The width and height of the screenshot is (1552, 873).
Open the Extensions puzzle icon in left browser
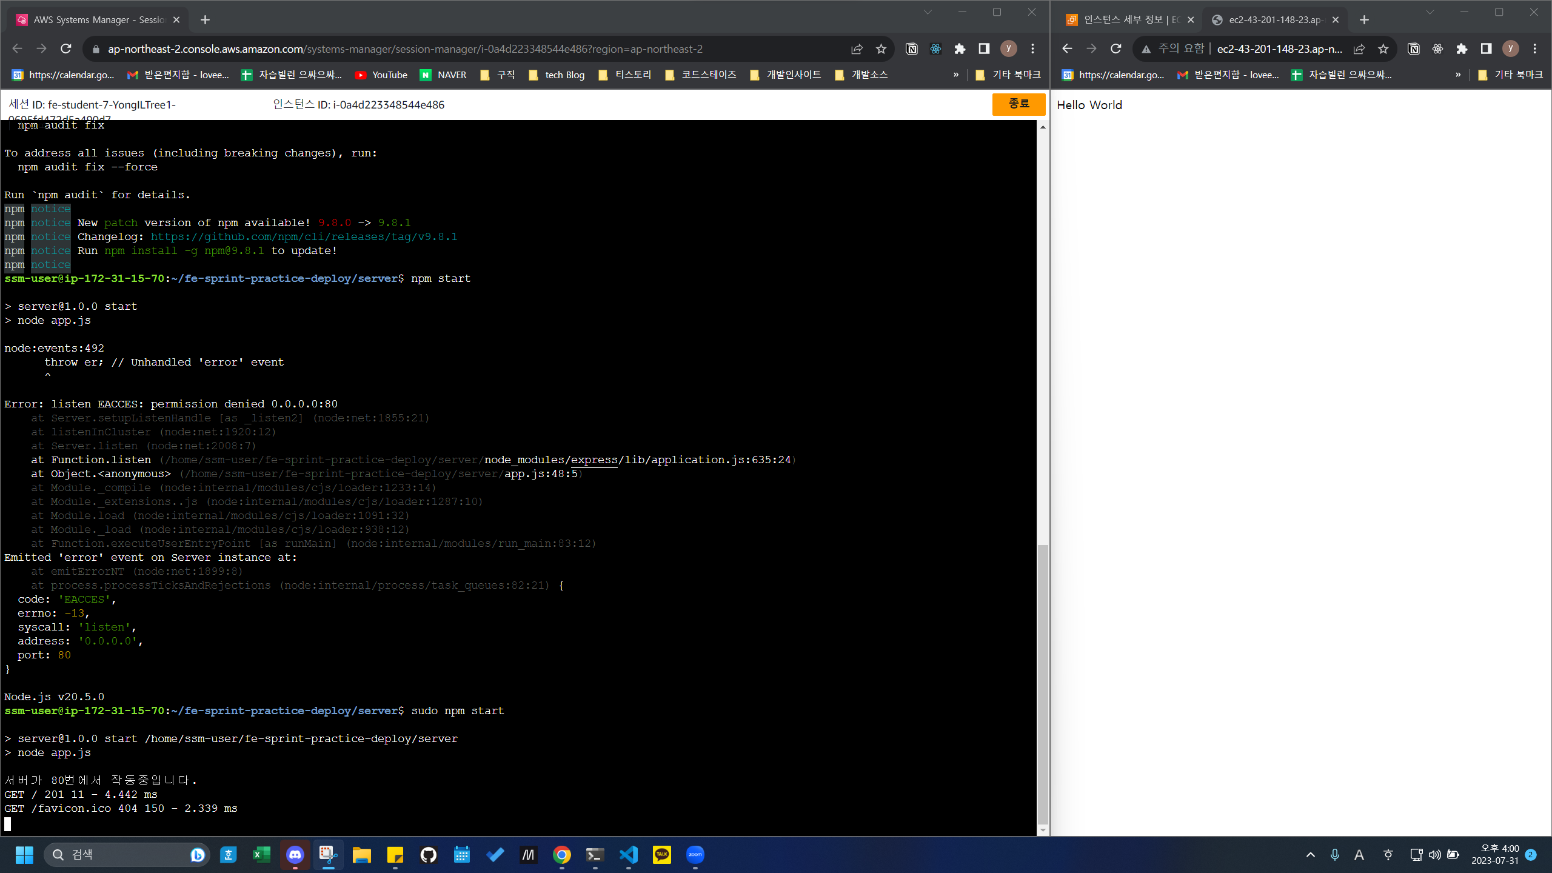click(960, 49)
